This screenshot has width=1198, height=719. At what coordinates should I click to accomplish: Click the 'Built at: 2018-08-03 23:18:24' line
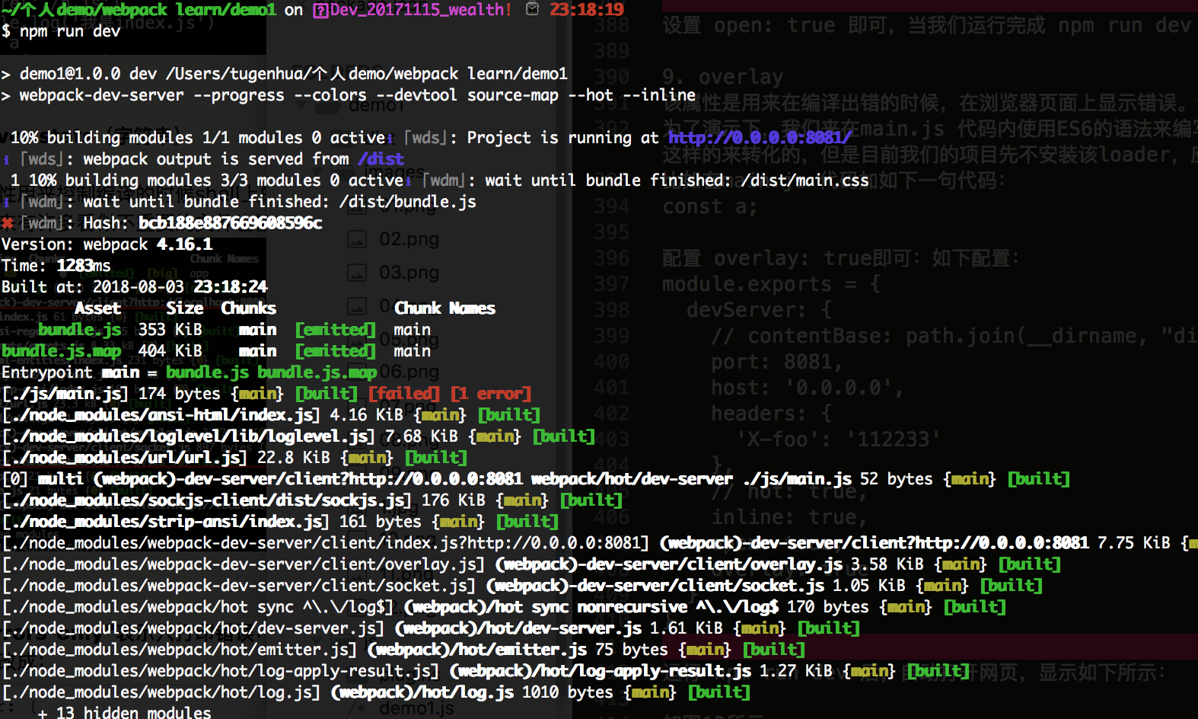[135, 287]
